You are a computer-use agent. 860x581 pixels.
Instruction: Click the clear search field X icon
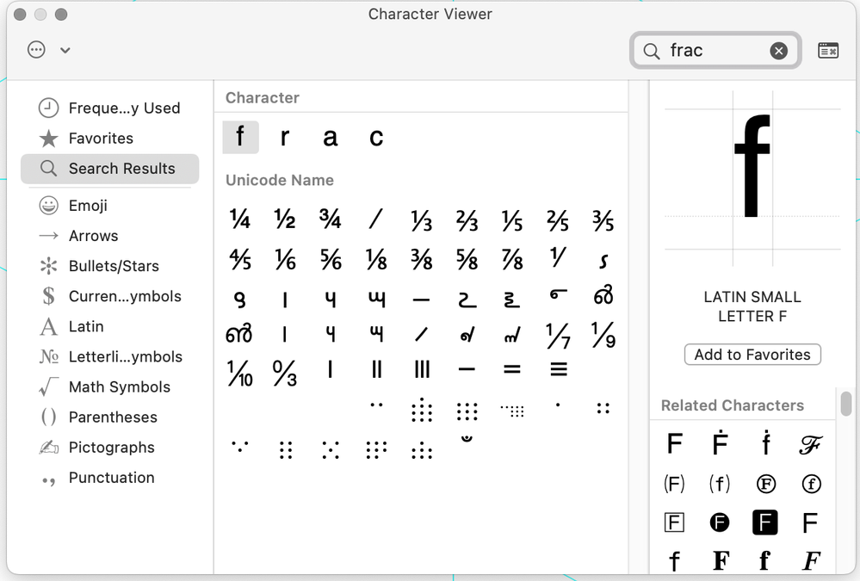point(778,51)
